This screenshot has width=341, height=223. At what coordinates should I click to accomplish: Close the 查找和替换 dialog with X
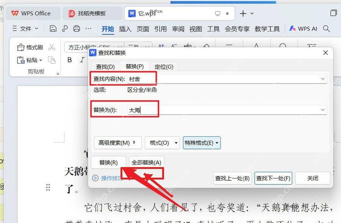pyautogui.click(x=325, y=53)
